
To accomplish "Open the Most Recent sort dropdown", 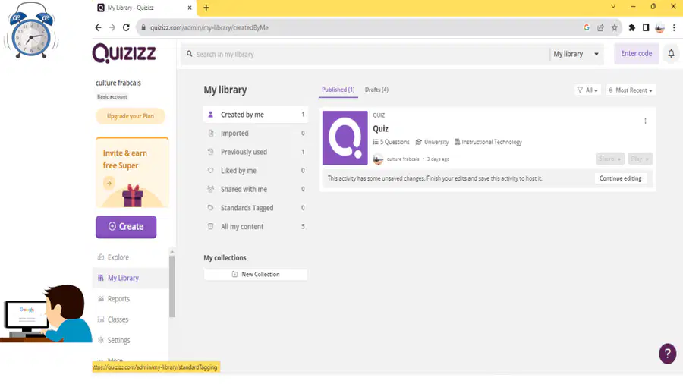I will click(631, 90).
